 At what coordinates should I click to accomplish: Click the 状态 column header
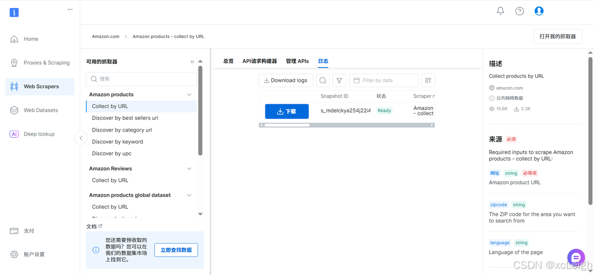[381, 96]
